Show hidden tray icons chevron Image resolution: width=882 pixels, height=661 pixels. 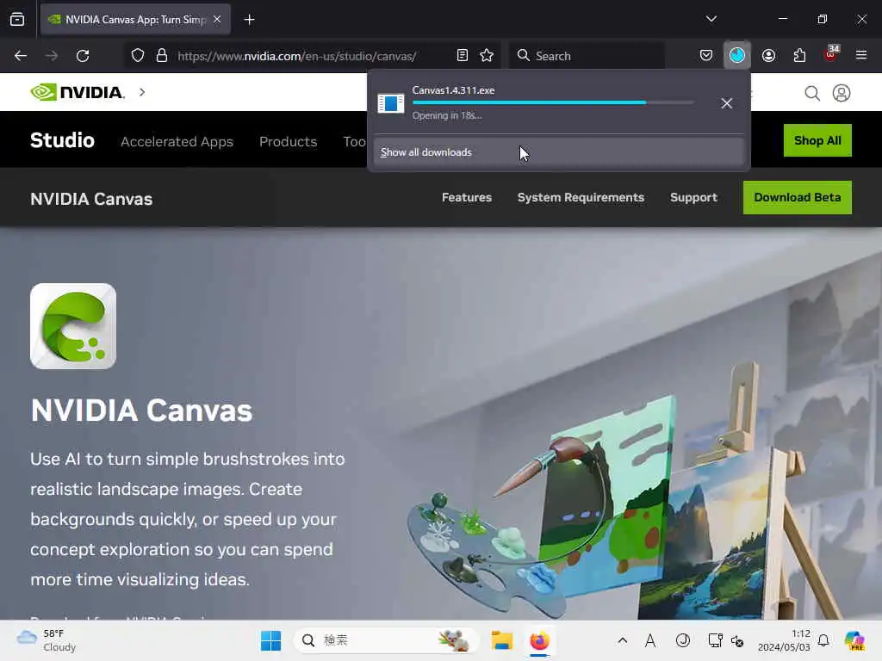(x=622, y=640)
